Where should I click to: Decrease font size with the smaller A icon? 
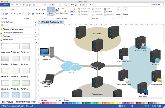(39, 10)
